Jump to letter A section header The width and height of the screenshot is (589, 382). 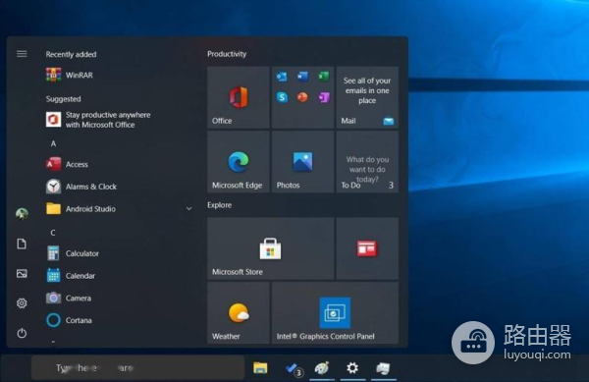[x=53, y=143]
